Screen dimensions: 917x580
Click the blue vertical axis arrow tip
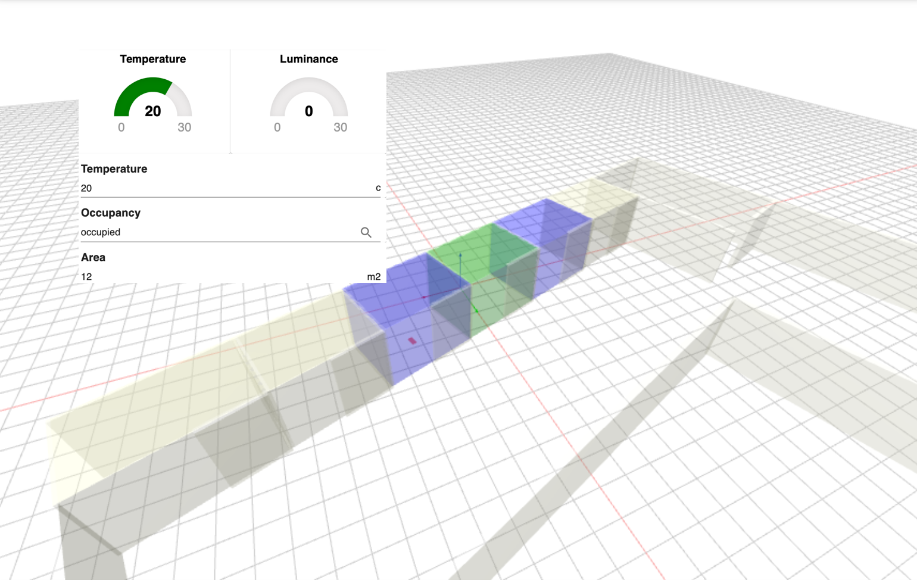(x=460, y=255)
